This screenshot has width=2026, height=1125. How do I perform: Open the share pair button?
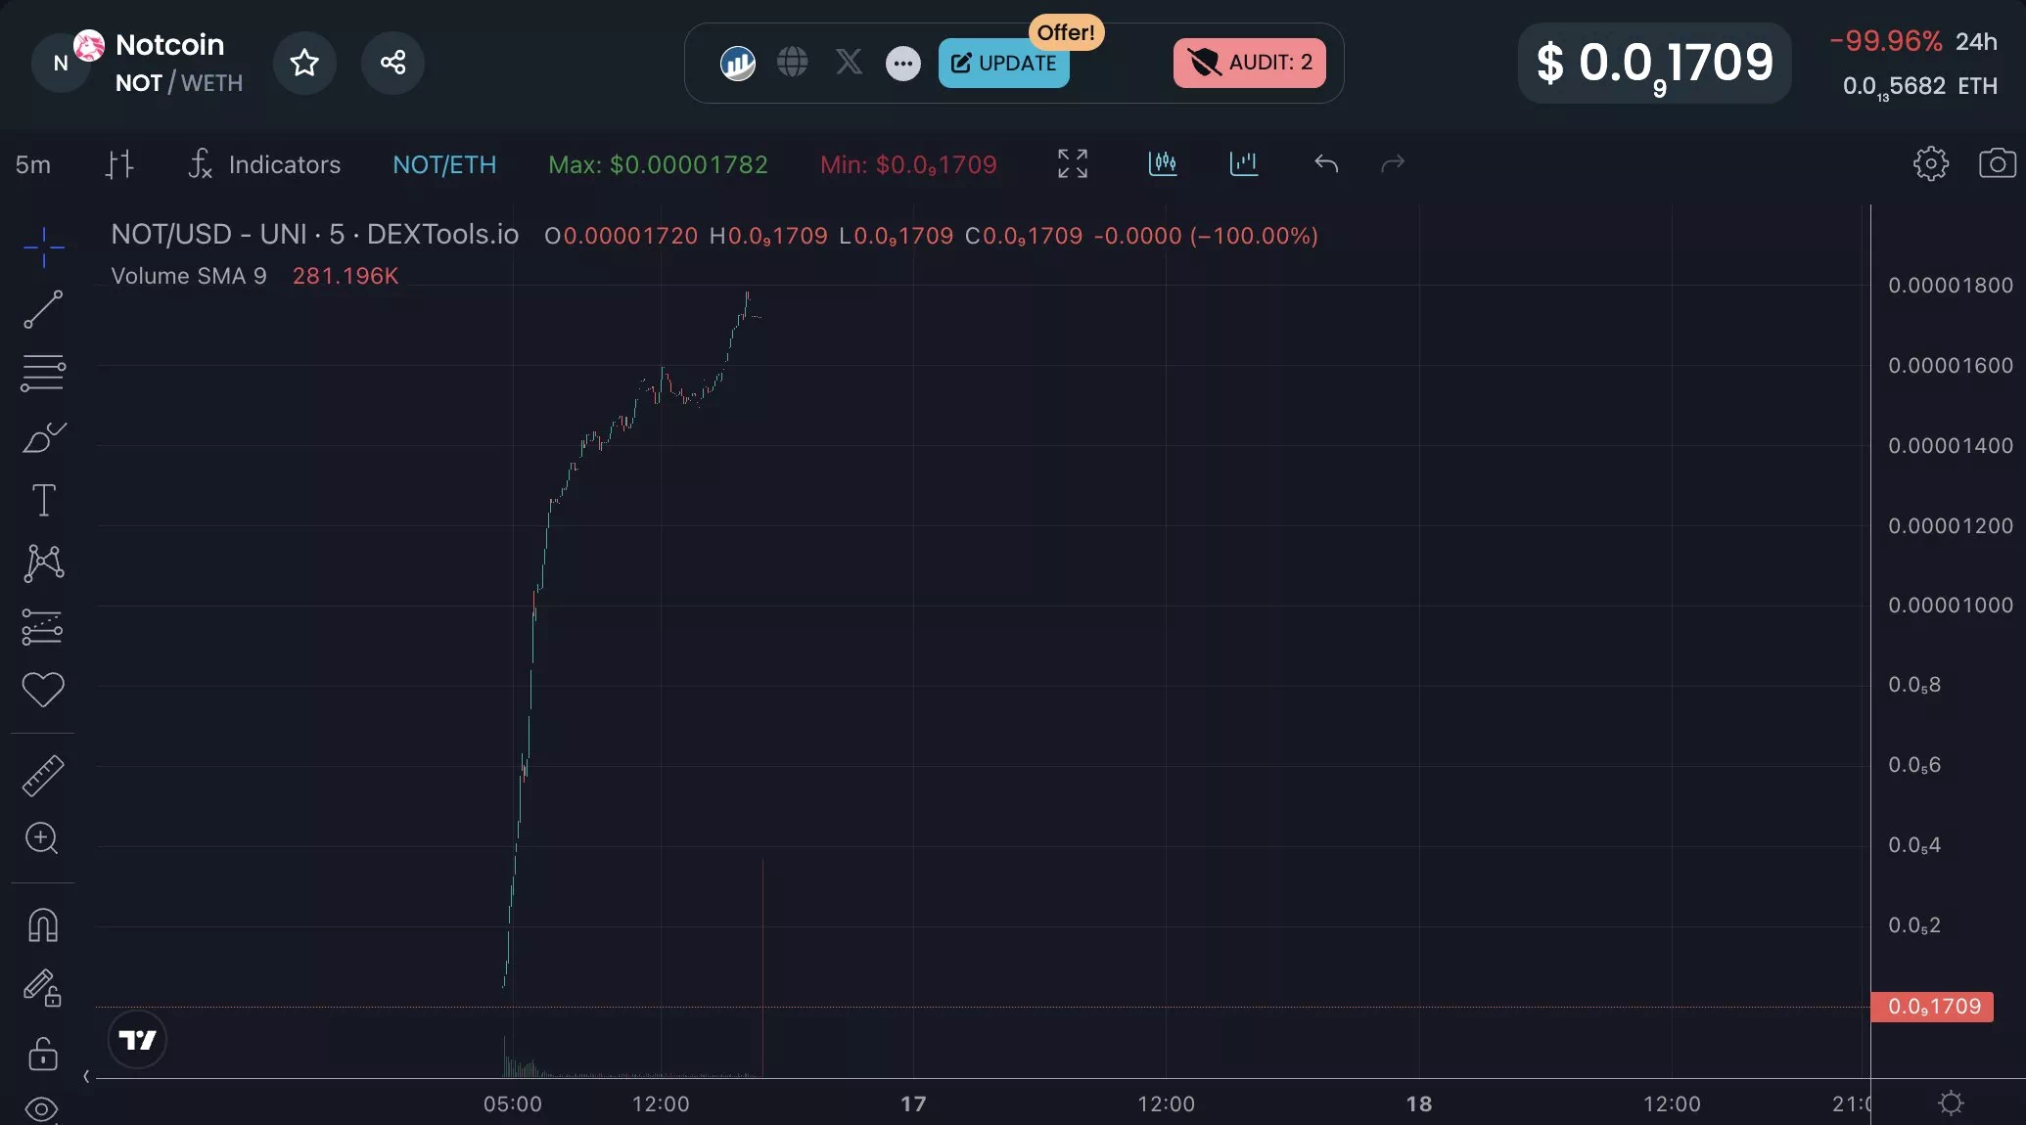point(392,63)
